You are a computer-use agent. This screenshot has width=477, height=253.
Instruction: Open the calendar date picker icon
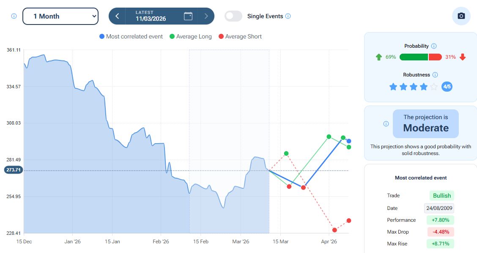188,16
